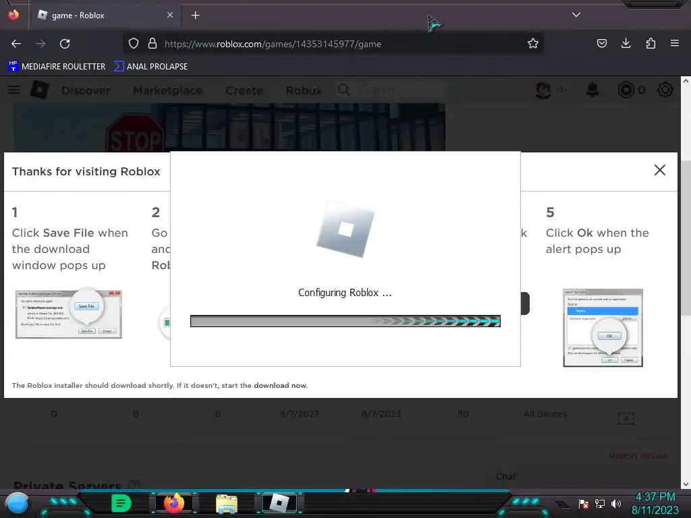Open the Firefox application menu
Viewport: 691px width, 518px height.
click(x=675, y=43)
